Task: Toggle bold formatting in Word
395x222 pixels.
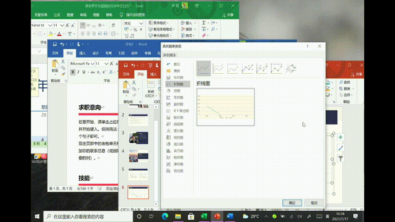Action: 73,72
